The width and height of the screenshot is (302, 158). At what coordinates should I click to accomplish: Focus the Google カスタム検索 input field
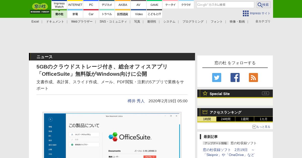(x=225, y=5)
